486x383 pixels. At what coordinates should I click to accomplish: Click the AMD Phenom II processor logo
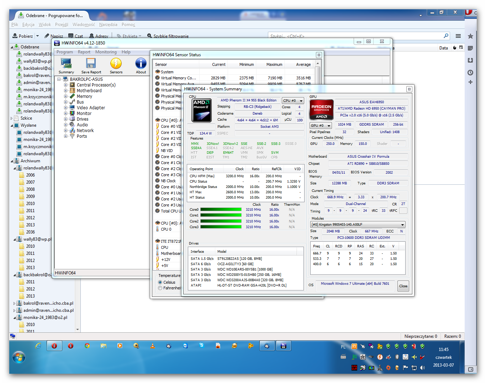click(x=201, y=111)
